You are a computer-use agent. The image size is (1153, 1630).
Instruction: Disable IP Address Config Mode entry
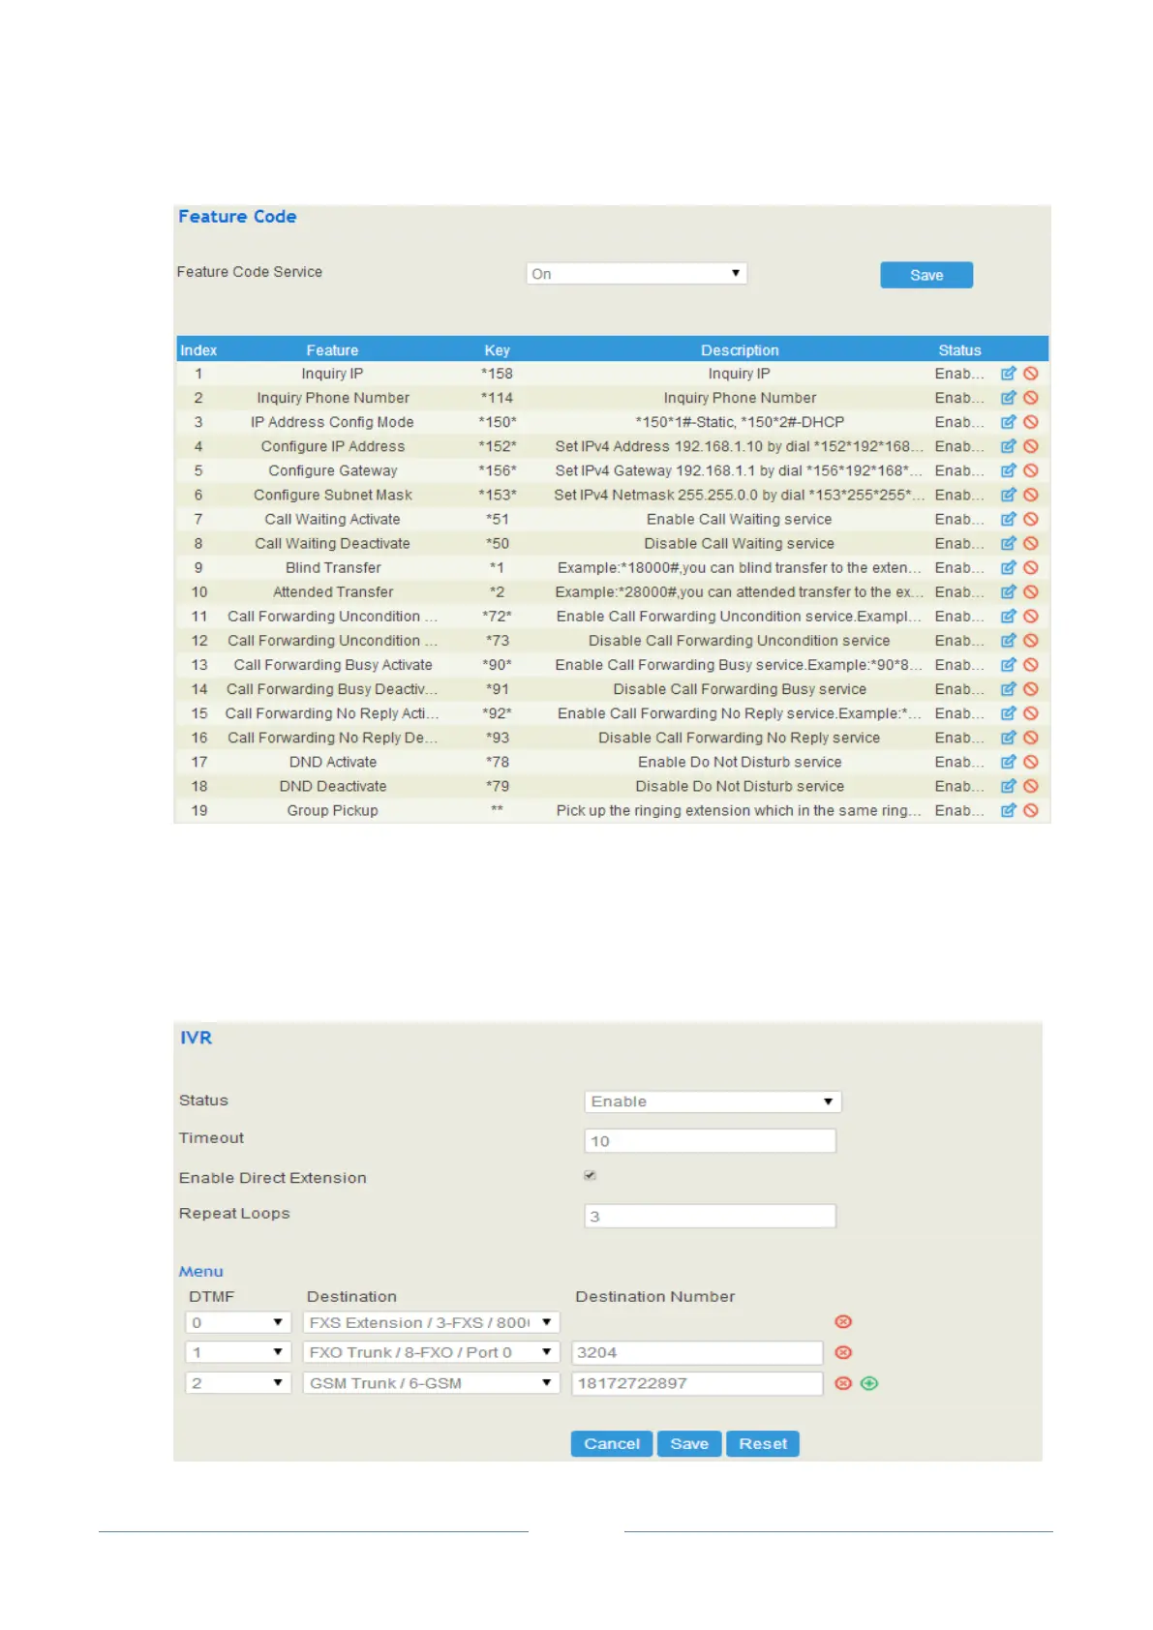coord(1031,422)
